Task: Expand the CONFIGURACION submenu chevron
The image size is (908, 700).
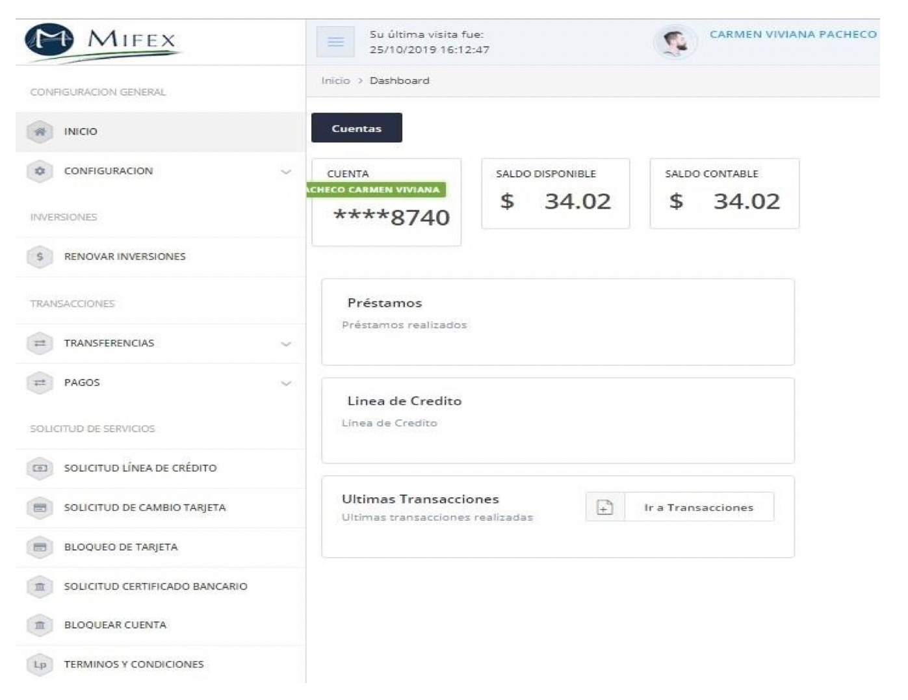Action: pyautogui.click(x=285, y=172)
